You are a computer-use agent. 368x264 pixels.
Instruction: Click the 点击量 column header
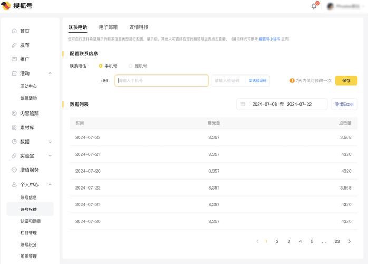click(x=345, y=123)
